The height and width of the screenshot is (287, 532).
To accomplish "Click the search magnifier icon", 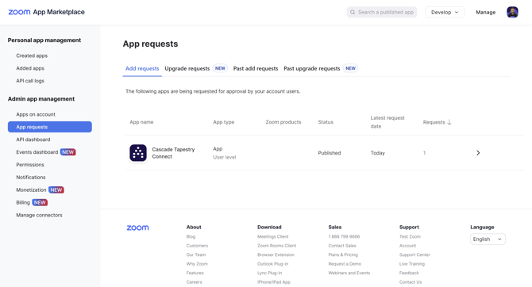I will click(353, 12).
